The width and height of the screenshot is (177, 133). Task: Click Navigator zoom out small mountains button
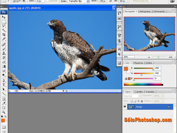pyautogui.click(x=149, y=57)
